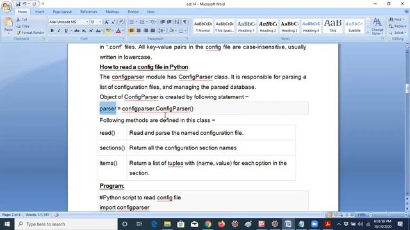Open the View tab
The width and height of the screenshot is (410, 230).
click(x=151, y=11)
